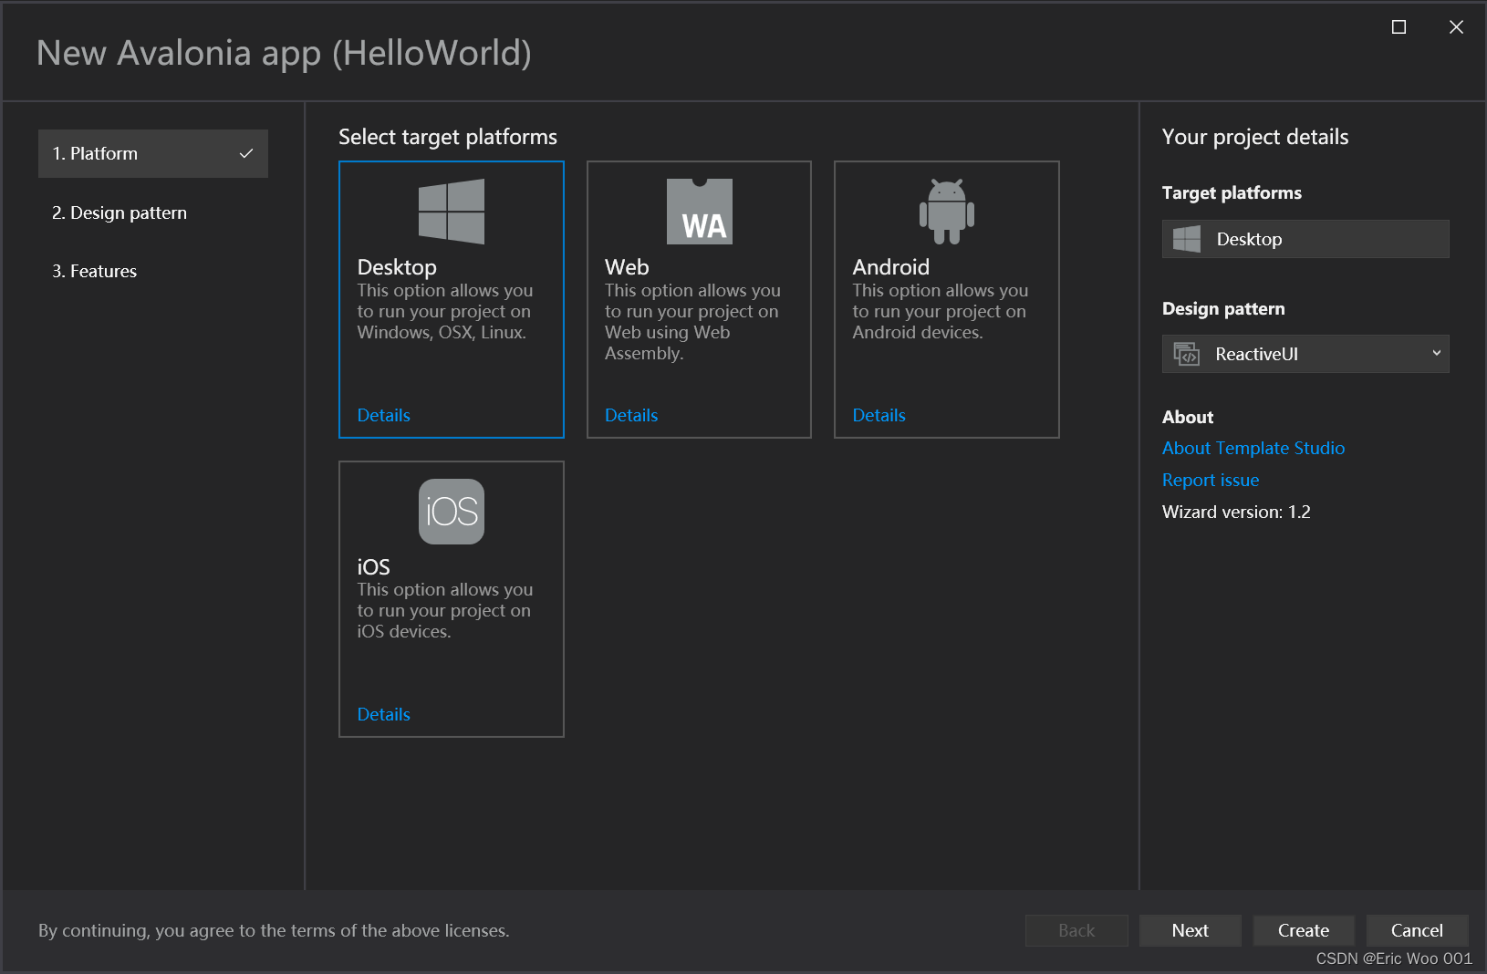Screen dimensions: 1487x974
Task: Click the Windows logo icon on Desktop card
Action: tap(452, 211)
